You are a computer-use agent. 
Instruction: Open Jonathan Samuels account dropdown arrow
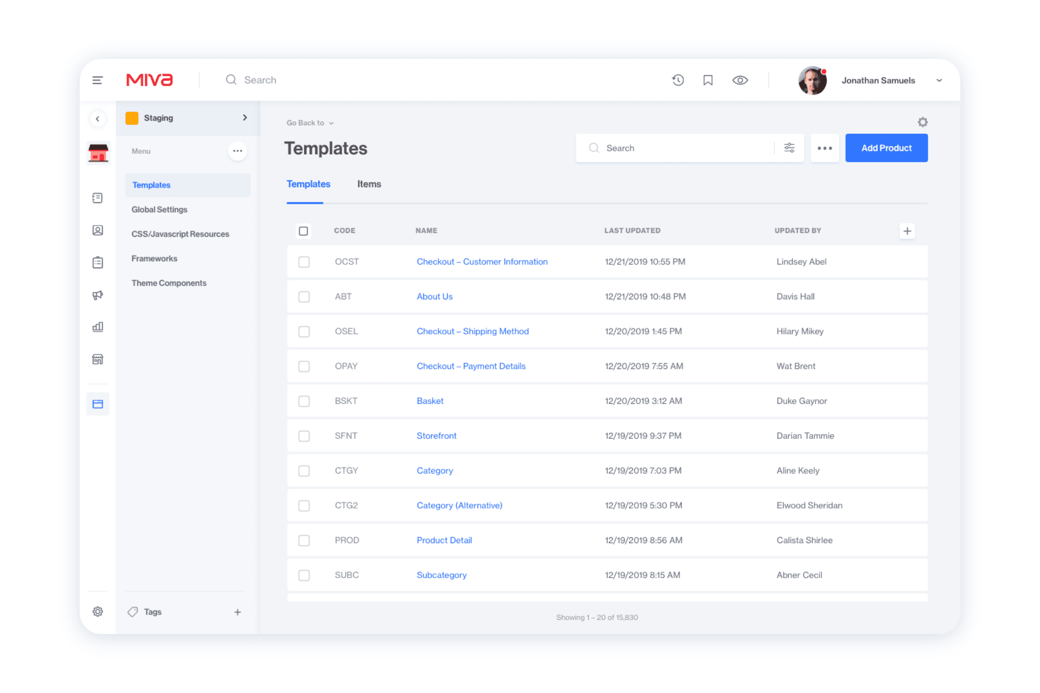coord(939,81)
